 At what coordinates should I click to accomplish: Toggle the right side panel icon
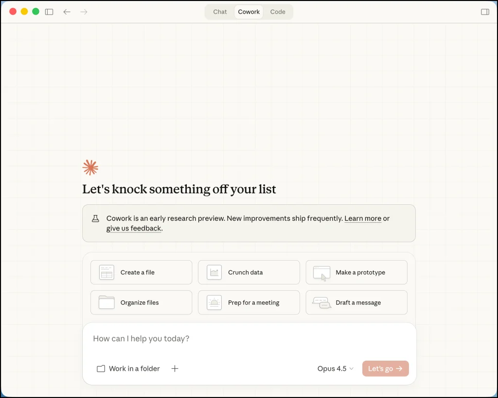click(485, 12)
